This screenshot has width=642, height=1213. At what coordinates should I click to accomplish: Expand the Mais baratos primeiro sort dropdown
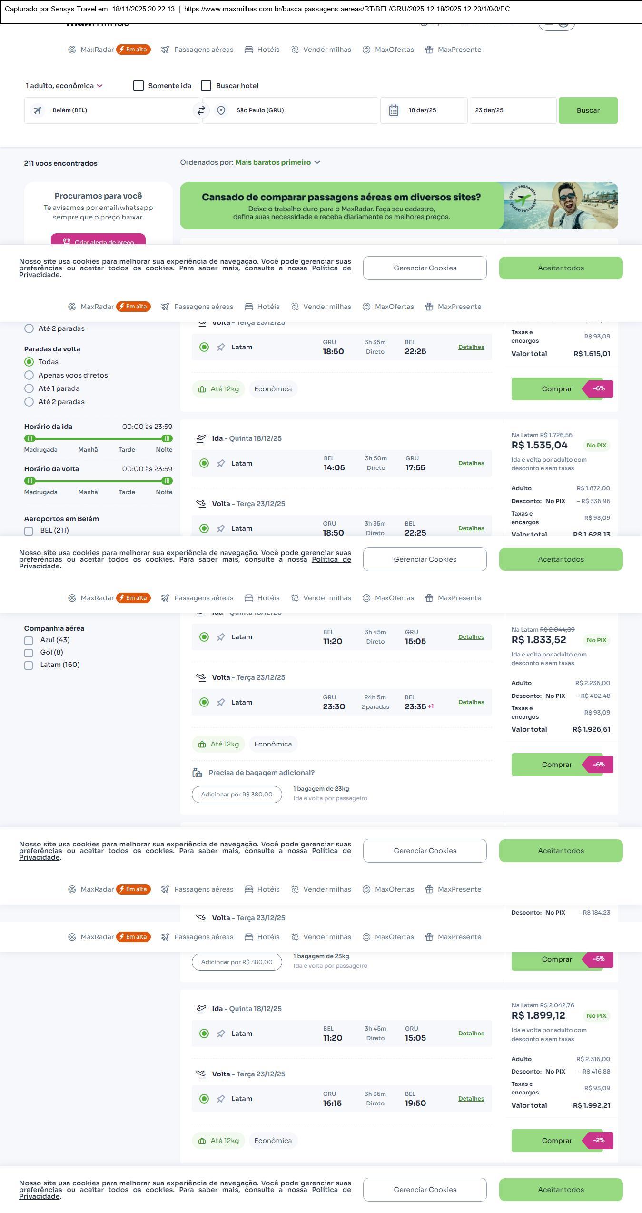[277, 162]
